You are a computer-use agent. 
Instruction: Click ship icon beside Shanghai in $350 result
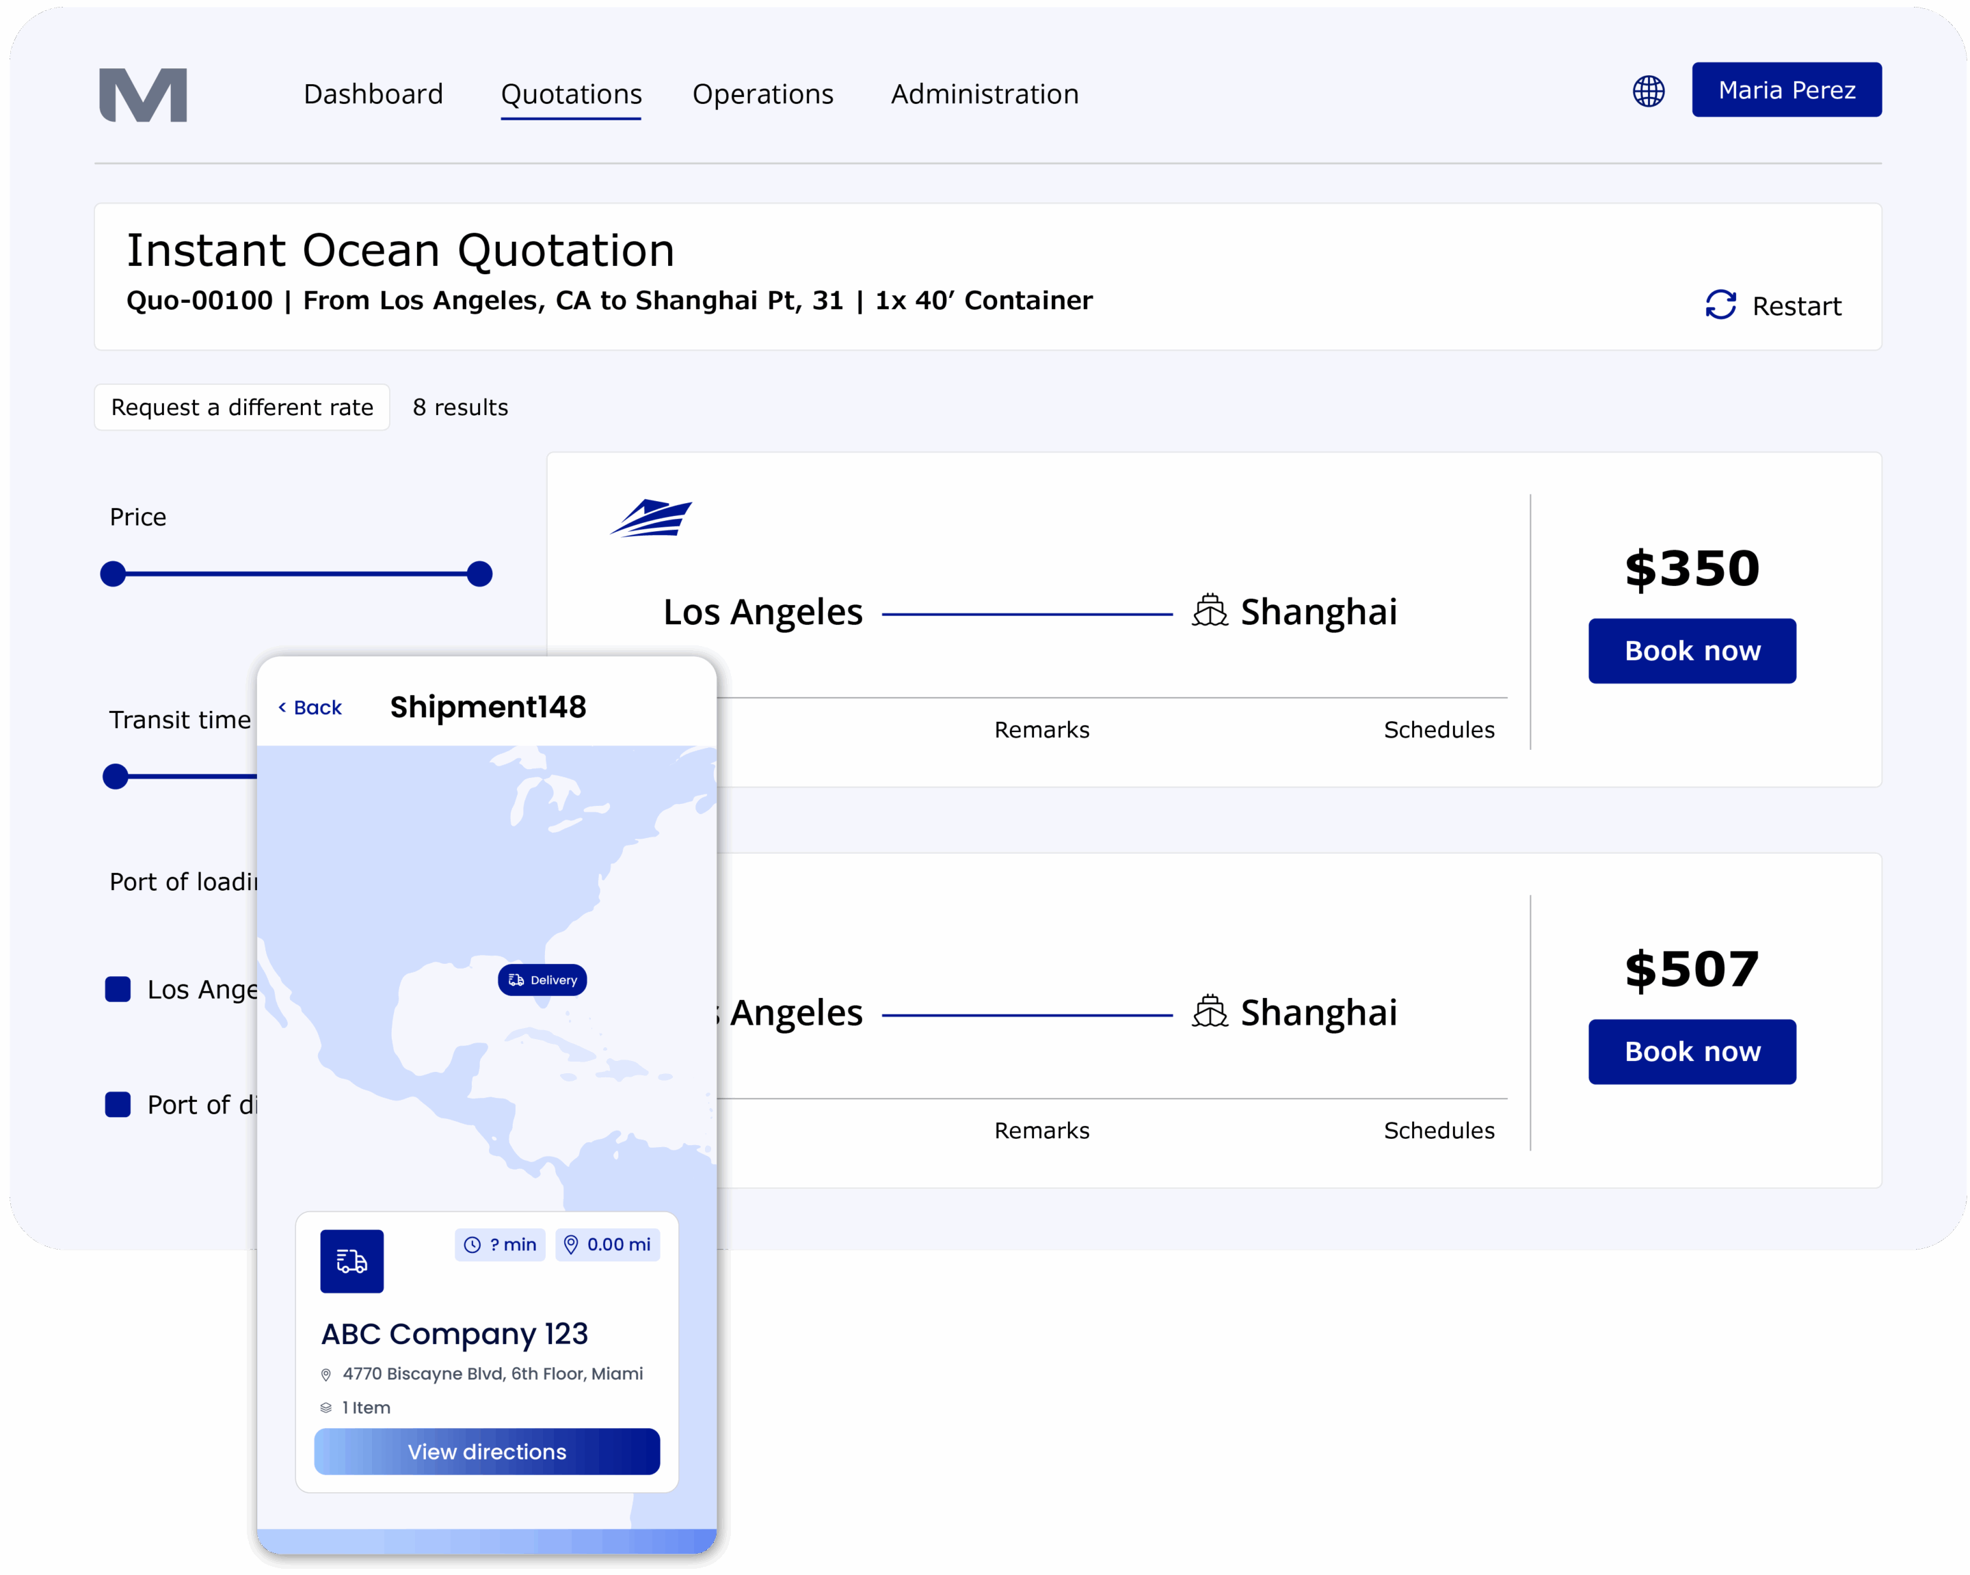1210,611
